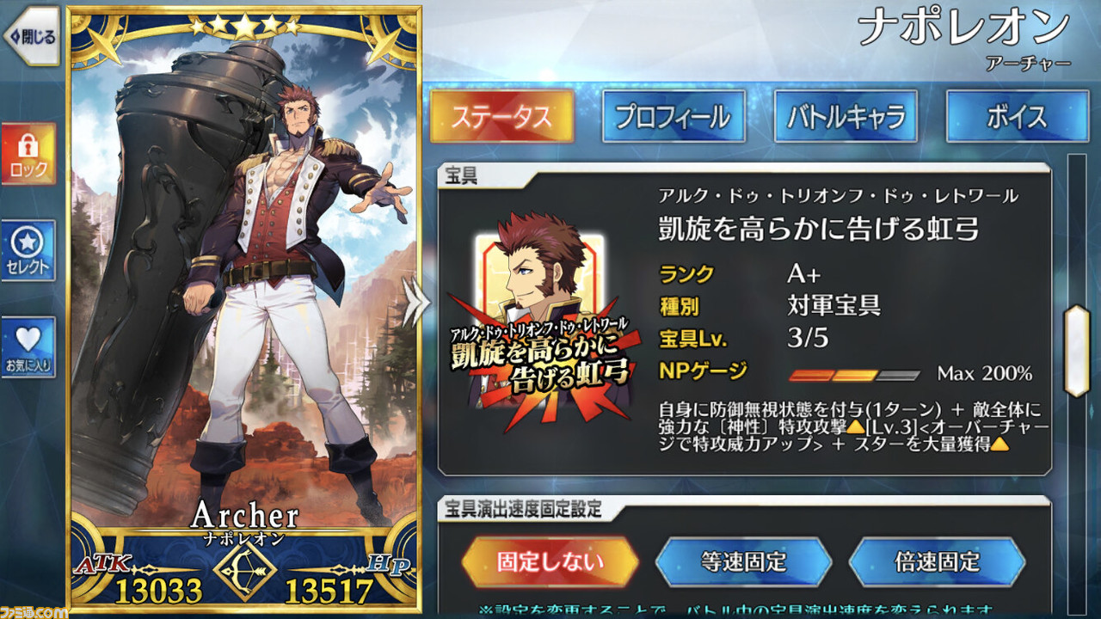
Task: Switch to the プロフィール tab
Action: click(674, 116)
